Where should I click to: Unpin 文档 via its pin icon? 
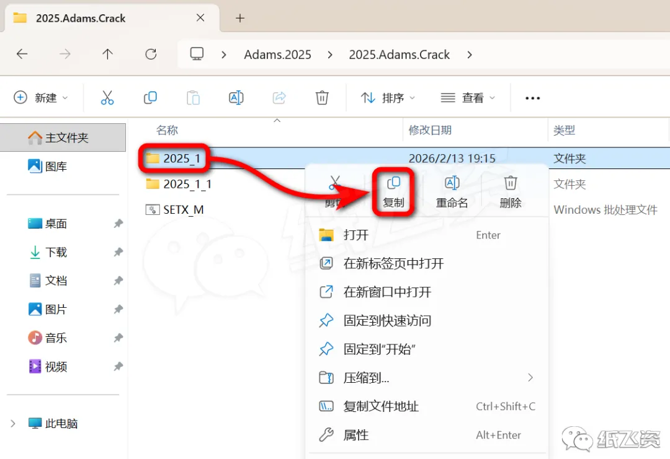coord(118,280)
